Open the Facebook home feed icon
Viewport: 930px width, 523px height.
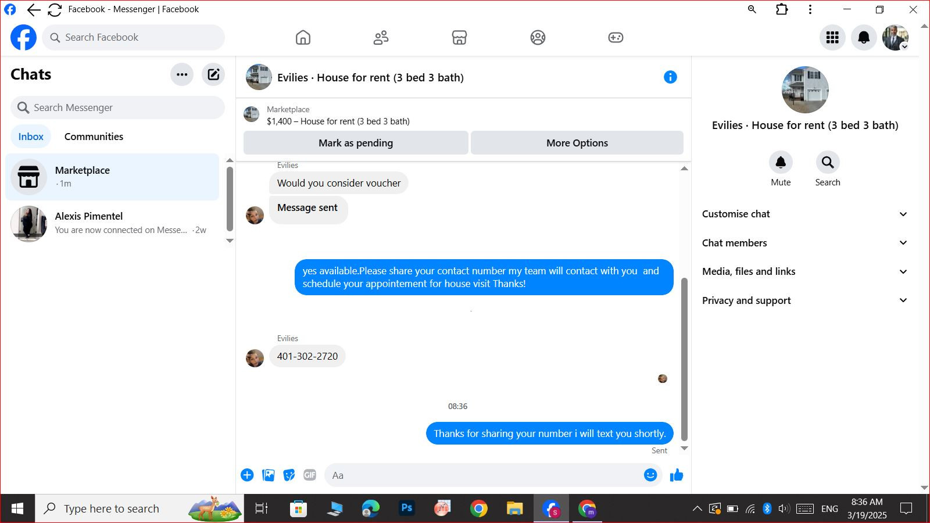click(303, 38)
